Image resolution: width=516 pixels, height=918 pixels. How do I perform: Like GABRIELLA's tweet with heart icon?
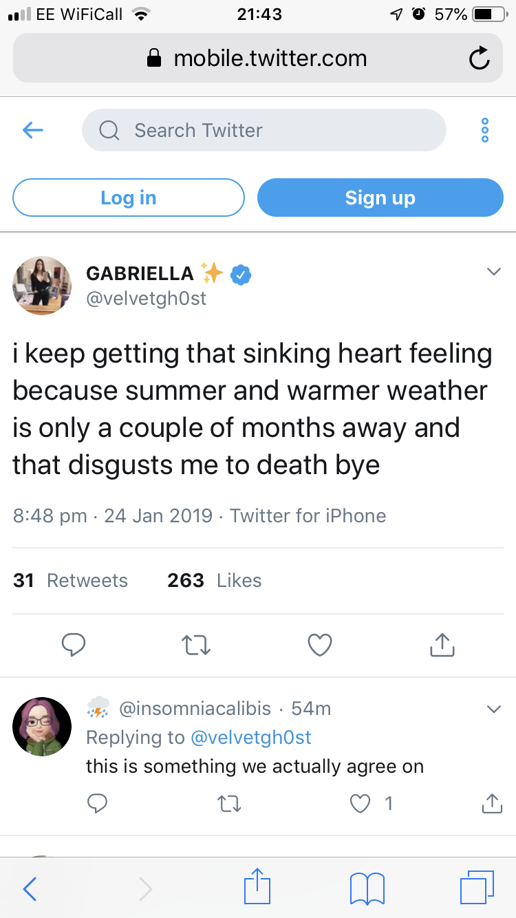click(x=320, y=645)
